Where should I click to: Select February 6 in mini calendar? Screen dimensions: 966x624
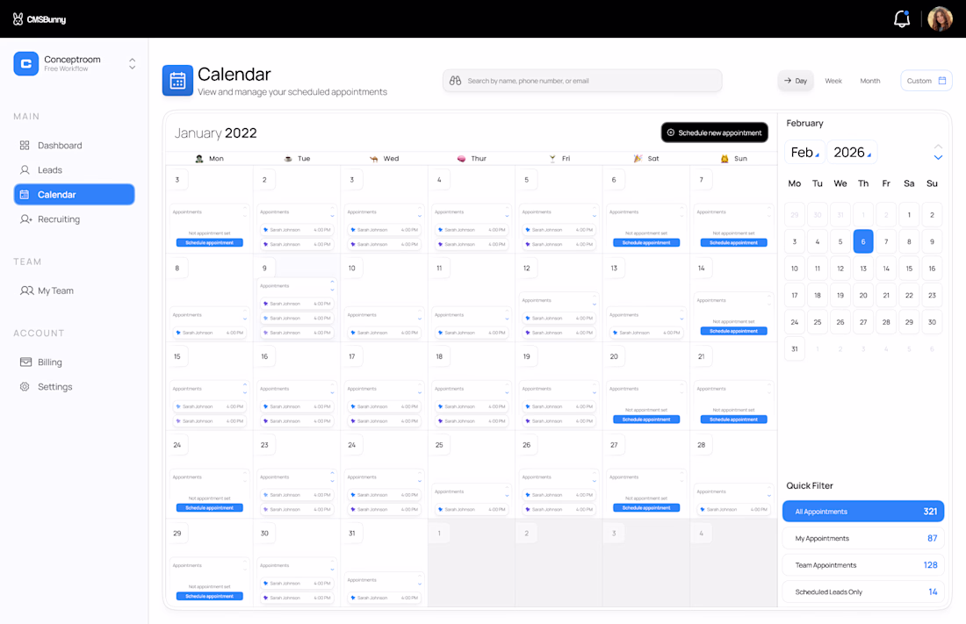[x=863, y=241]
